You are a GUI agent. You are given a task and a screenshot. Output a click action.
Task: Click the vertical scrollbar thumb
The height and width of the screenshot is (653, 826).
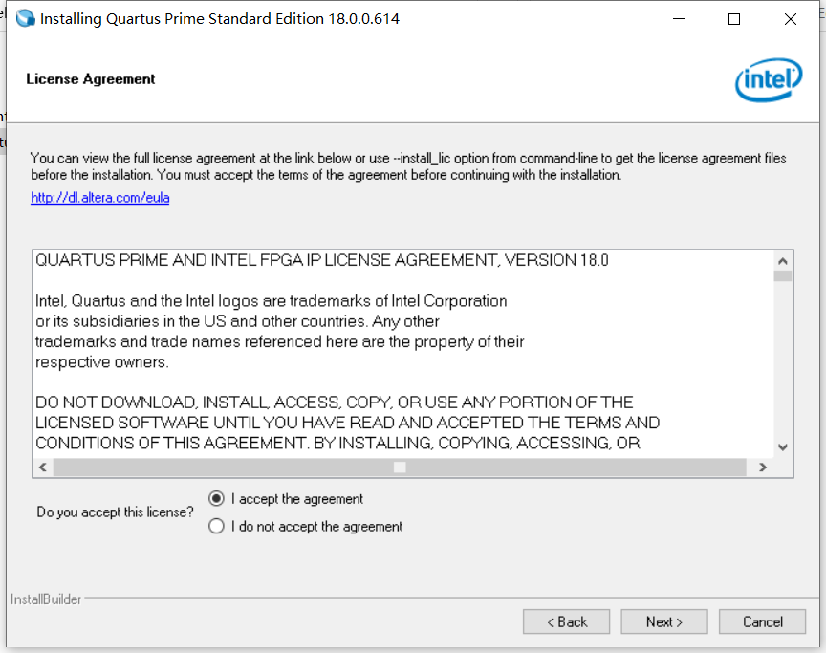tap(783, 277)
